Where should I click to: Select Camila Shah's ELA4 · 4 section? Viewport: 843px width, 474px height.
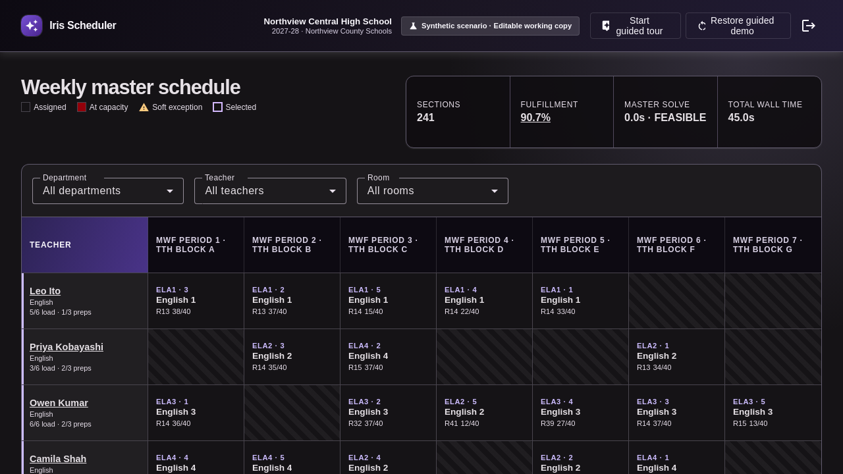(x=196, y=458)
